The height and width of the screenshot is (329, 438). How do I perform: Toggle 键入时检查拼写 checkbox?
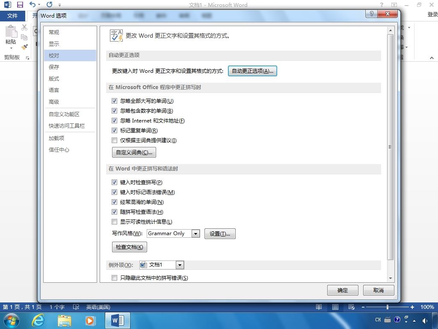coord(114,182)
